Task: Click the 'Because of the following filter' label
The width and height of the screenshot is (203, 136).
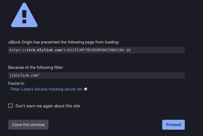Action: pyautogui.click(x=36, y=67)
